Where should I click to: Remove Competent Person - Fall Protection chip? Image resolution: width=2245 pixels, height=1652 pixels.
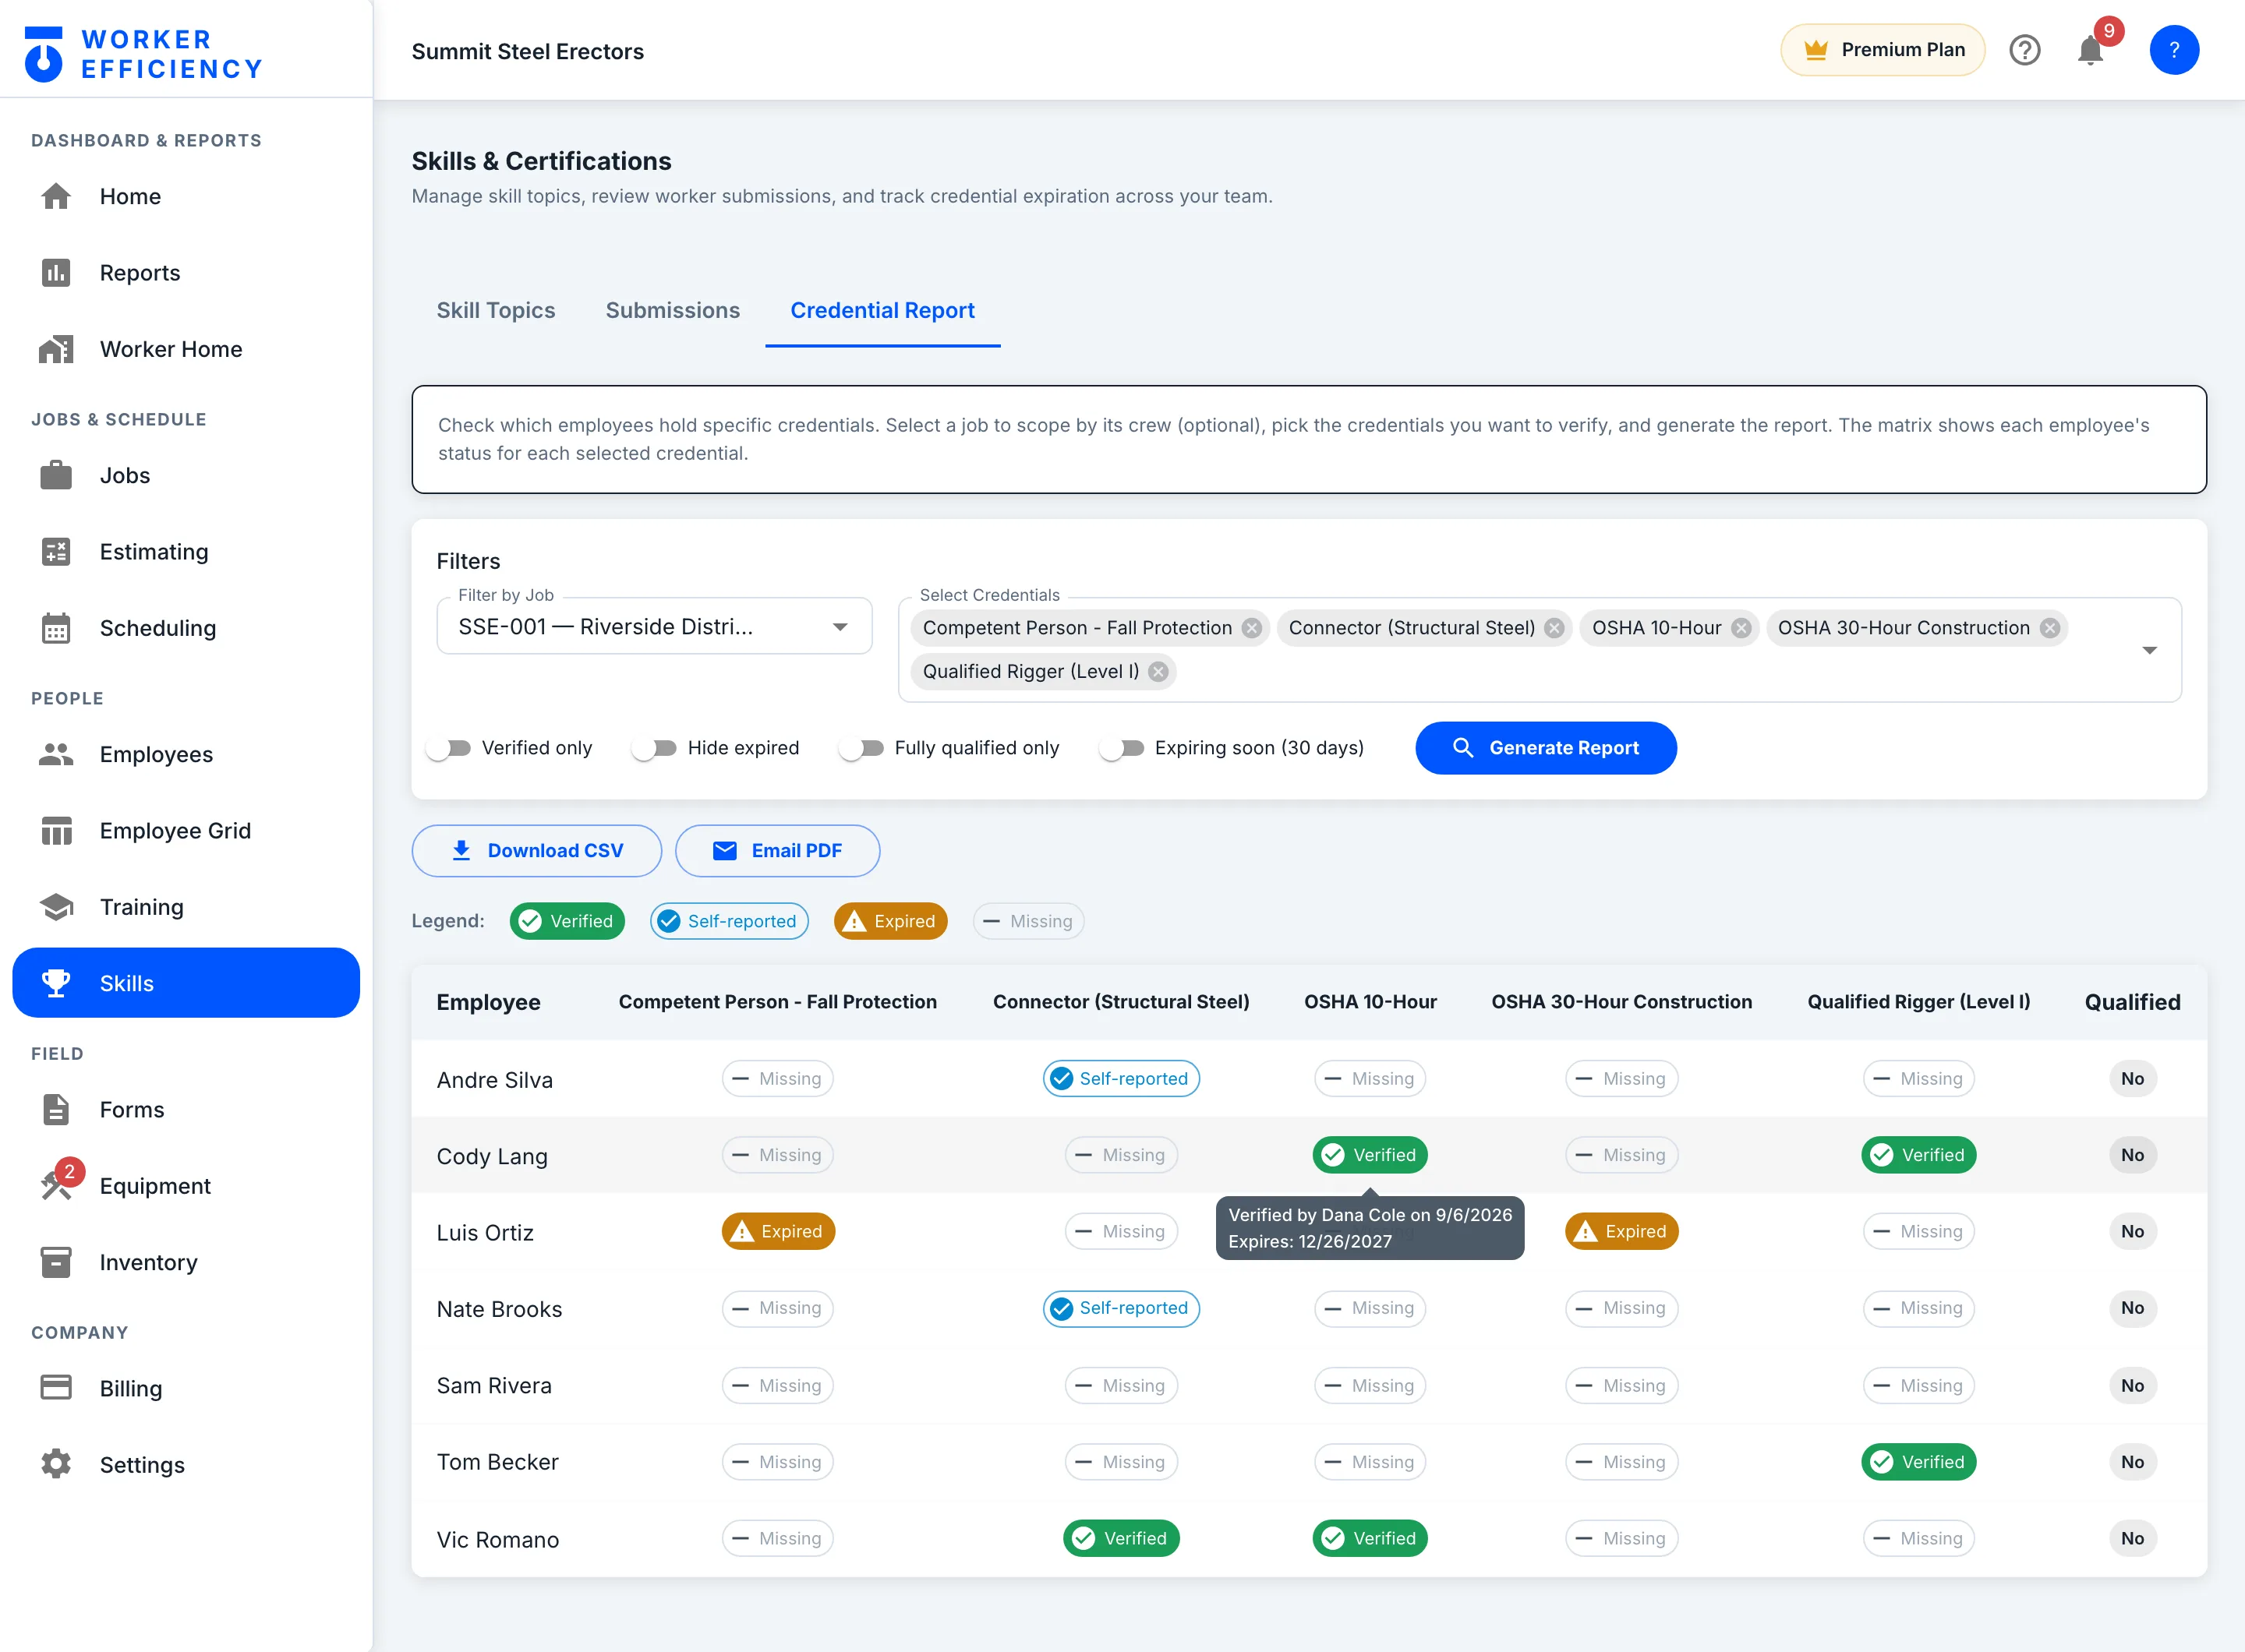click(1252, 628)
